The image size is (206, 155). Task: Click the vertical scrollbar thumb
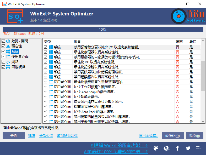[203, 76]
